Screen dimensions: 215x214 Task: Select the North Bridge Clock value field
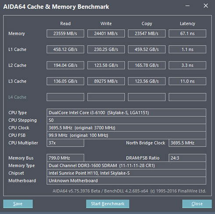[x=187, y=143]
